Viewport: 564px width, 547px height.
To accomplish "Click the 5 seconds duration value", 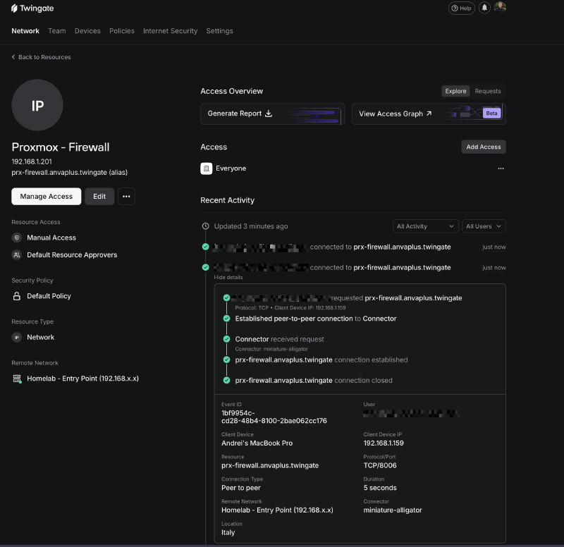I will [x=380, y=488].
